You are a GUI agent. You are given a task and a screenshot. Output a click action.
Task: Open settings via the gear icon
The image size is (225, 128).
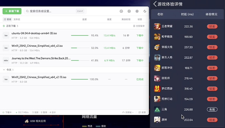click(x=137, y=11)
